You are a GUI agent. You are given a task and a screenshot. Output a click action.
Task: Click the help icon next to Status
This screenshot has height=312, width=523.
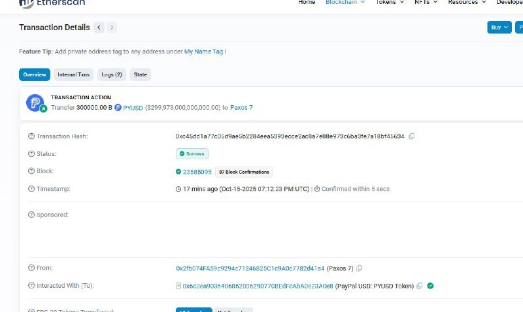pyautogui.click(x=31, y=154)
